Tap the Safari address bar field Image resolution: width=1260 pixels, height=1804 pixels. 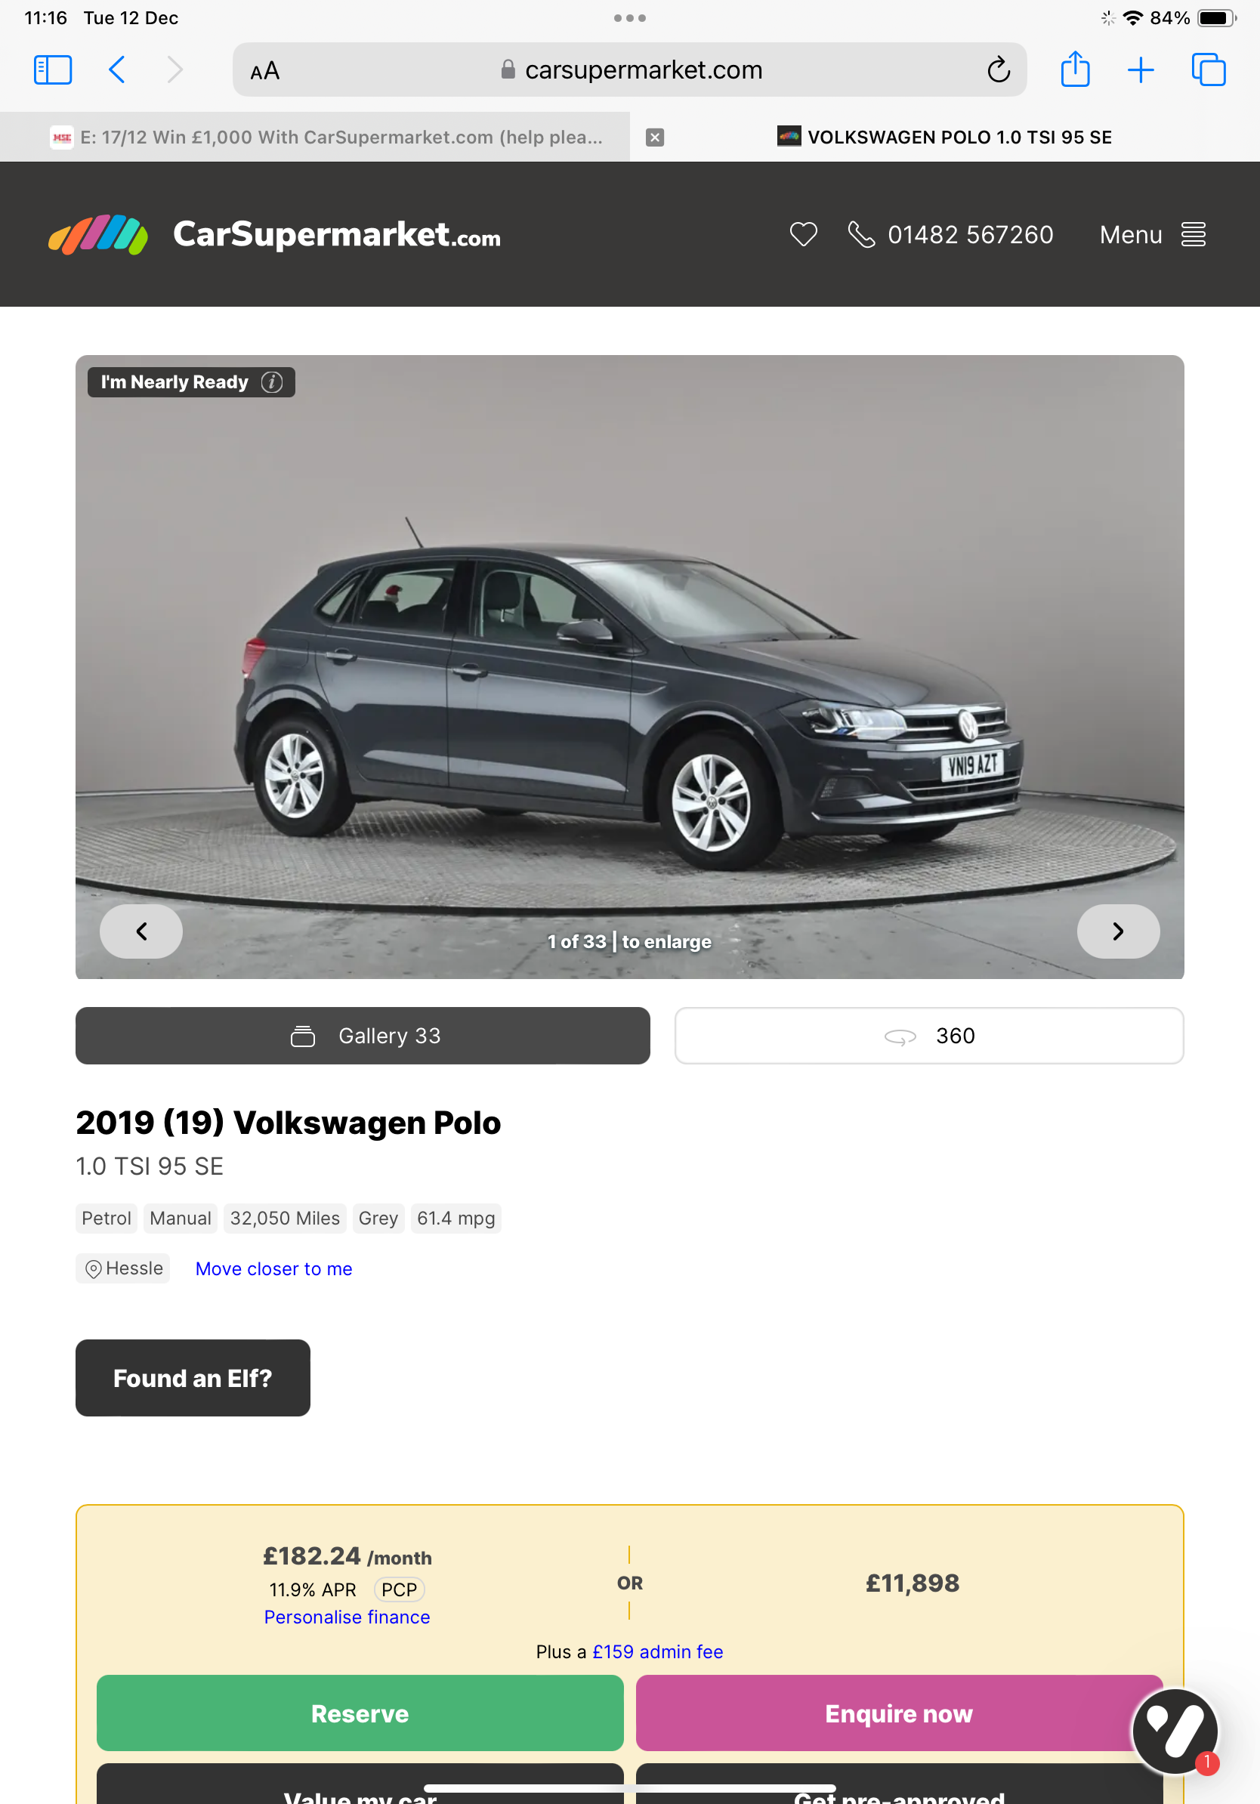pos(629,70)
